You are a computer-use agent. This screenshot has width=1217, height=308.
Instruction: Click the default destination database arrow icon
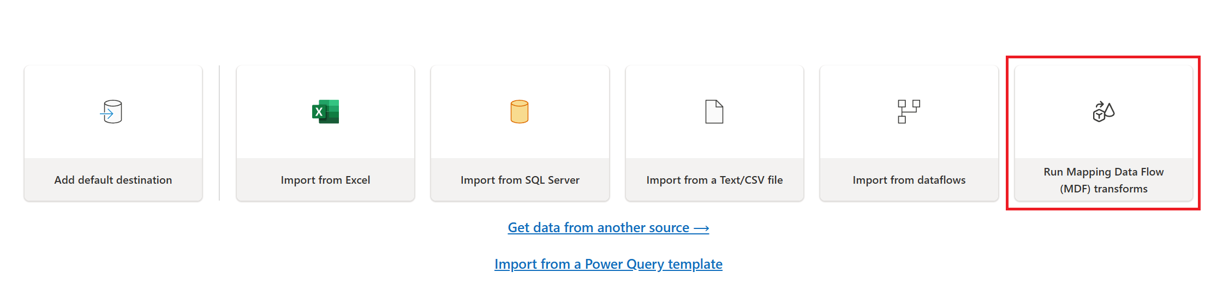111,112
